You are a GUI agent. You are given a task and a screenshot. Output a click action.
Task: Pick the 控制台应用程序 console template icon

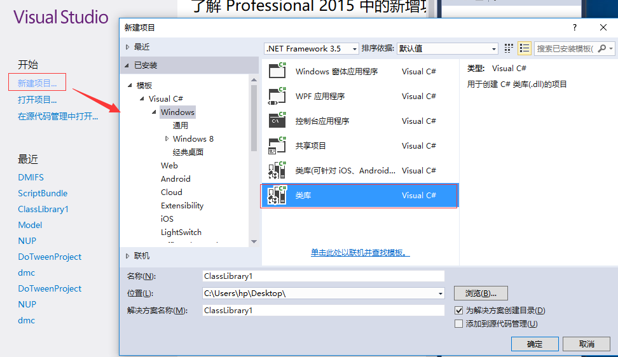coord(277,121)
